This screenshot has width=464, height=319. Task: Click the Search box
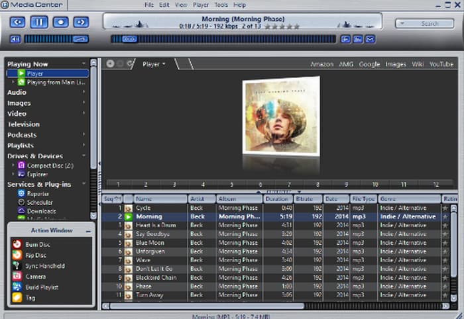[425, 23]
